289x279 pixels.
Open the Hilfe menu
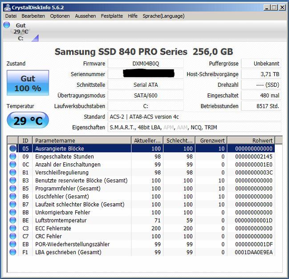click(x=133, y=16)
